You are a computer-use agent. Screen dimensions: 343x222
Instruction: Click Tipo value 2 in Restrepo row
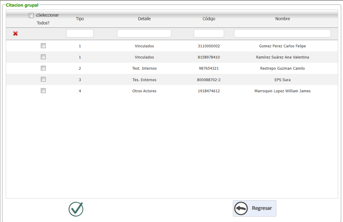80,68
